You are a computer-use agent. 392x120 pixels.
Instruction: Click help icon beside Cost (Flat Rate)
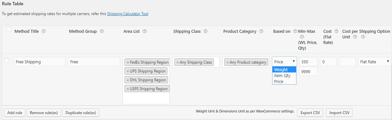pyautogui.click(x=337, y=31)
